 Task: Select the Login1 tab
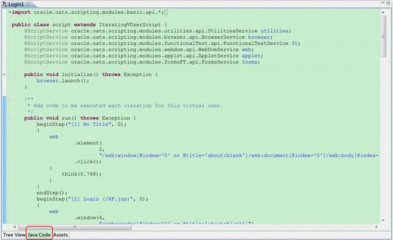[x=16, y=4]
